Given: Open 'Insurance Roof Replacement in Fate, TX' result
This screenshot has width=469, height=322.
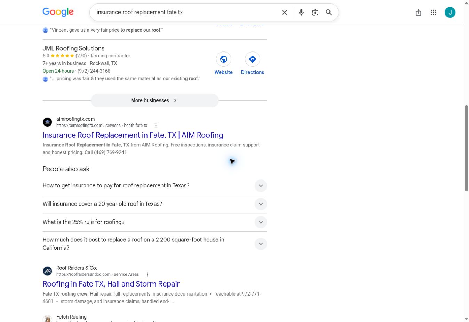Looking at the screenshot, I should pos(133,135).
